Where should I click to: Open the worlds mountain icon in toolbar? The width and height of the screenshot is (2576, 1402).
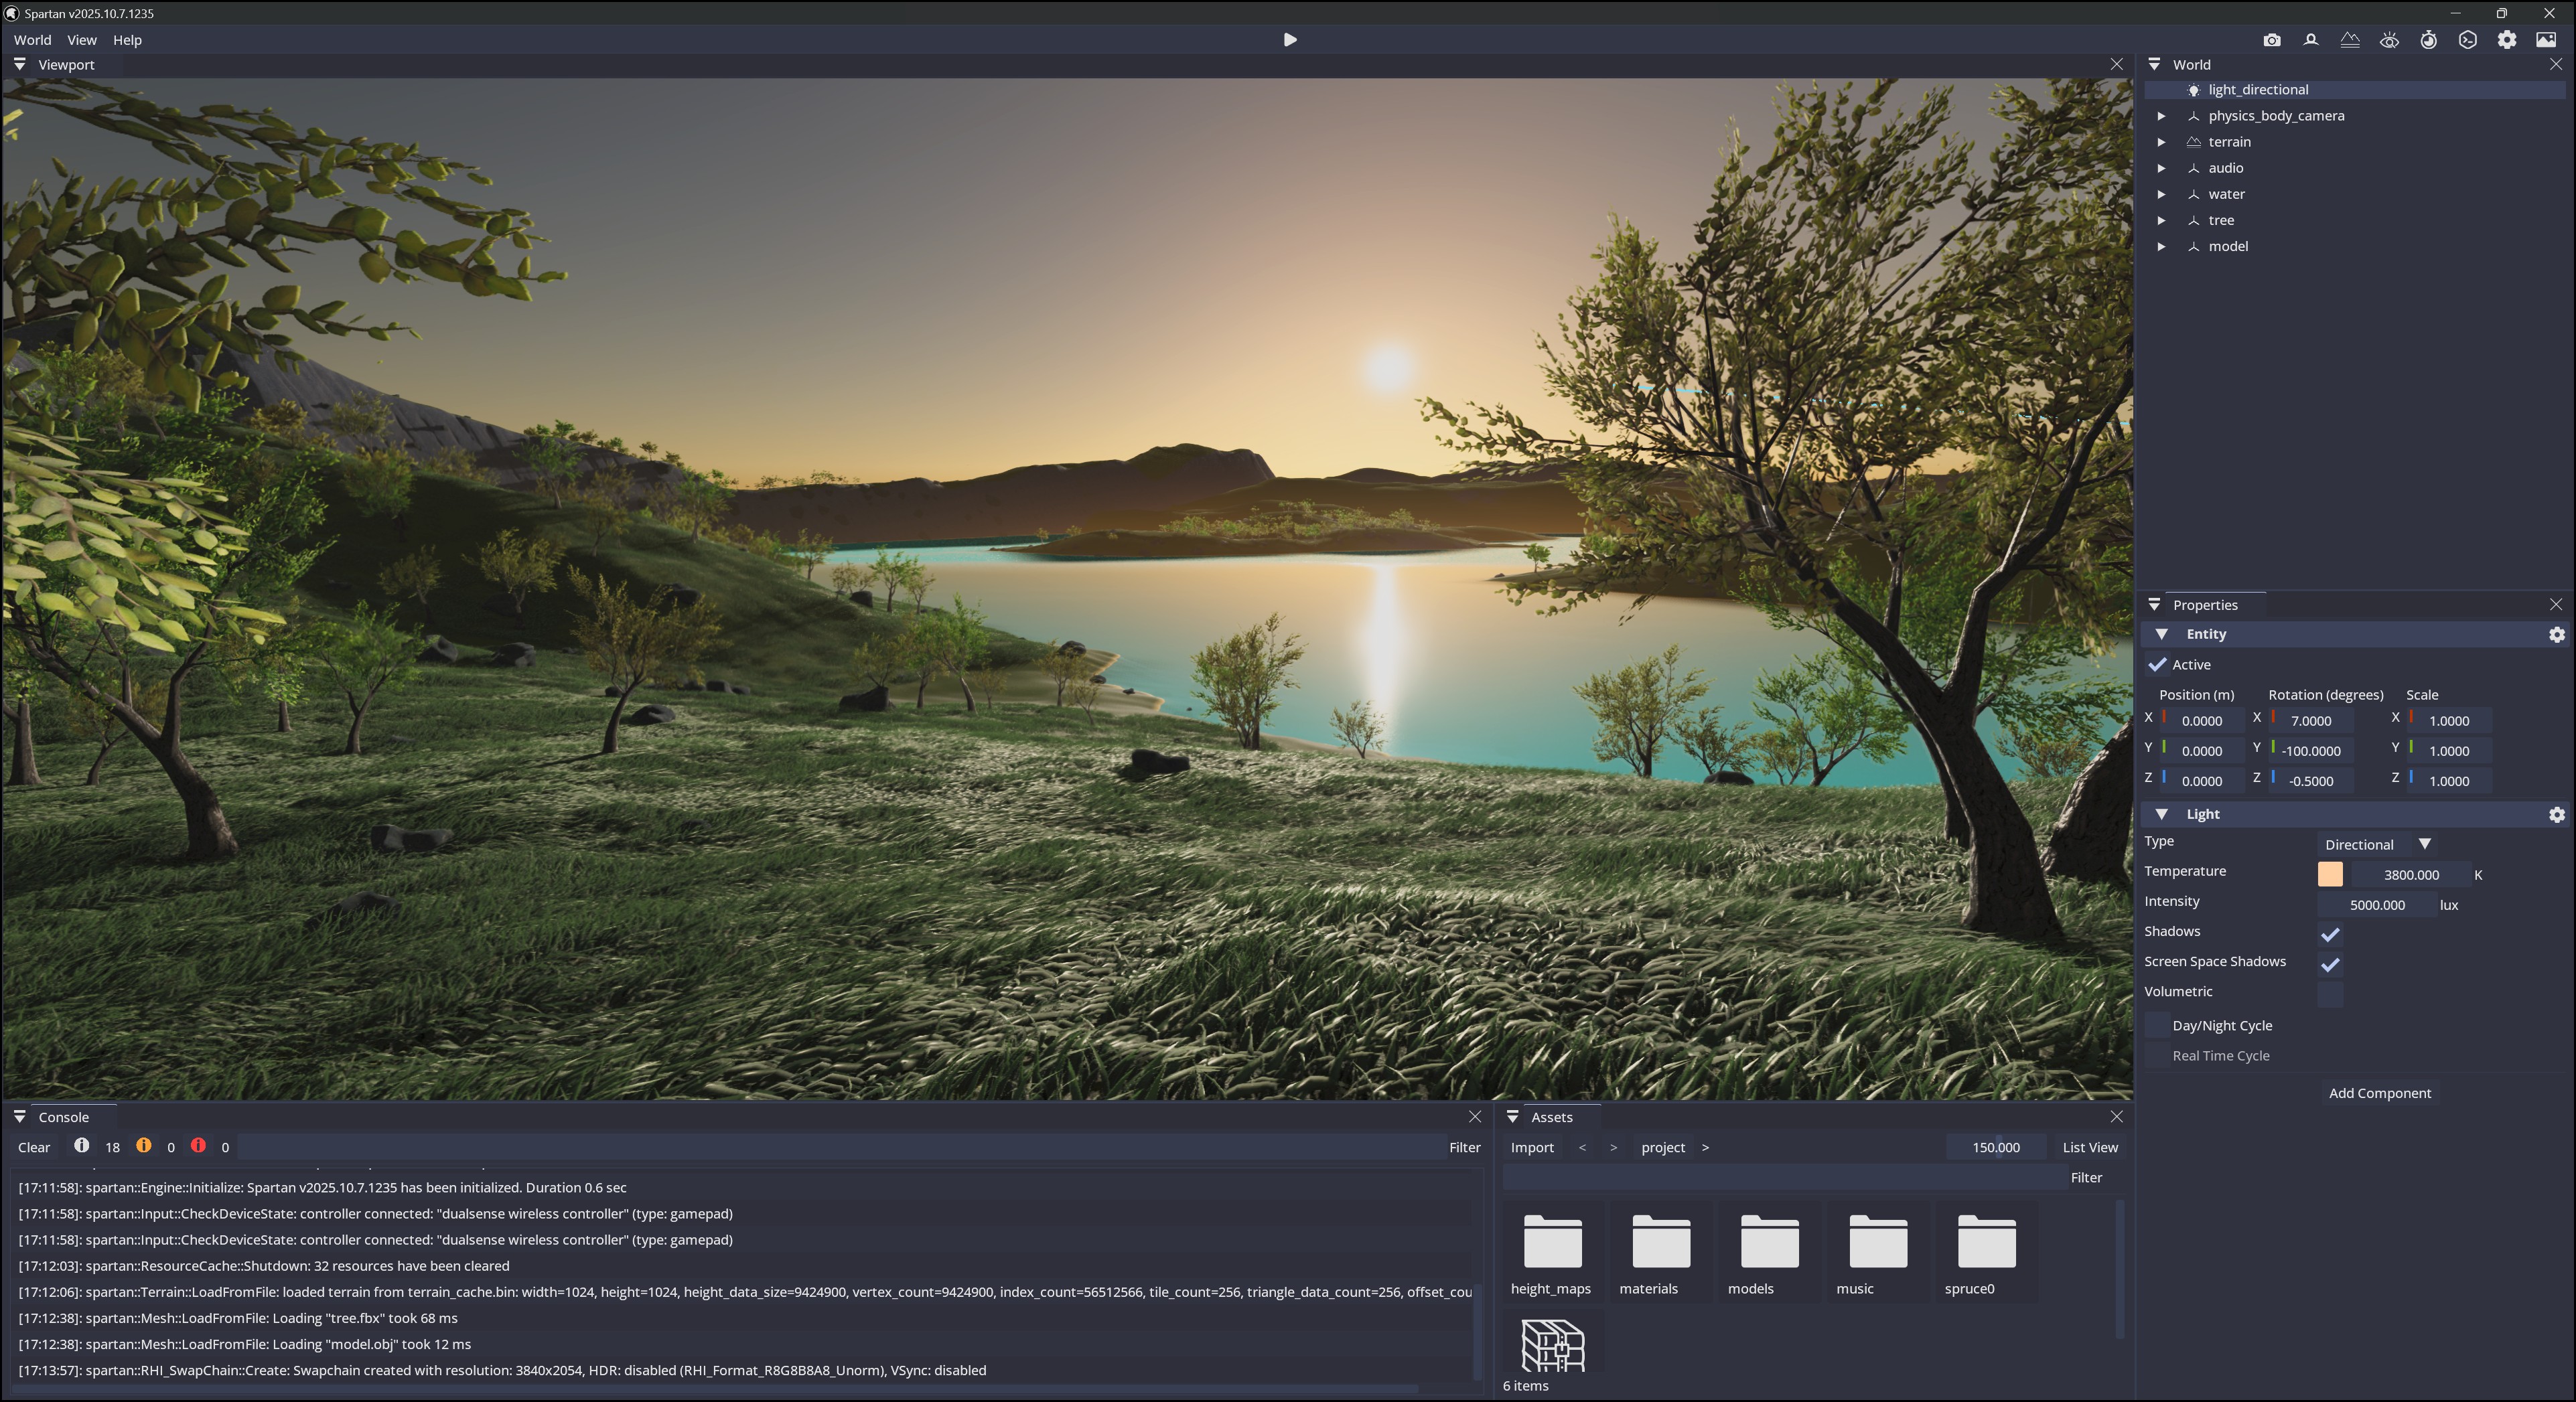(x=2350, y=40)
